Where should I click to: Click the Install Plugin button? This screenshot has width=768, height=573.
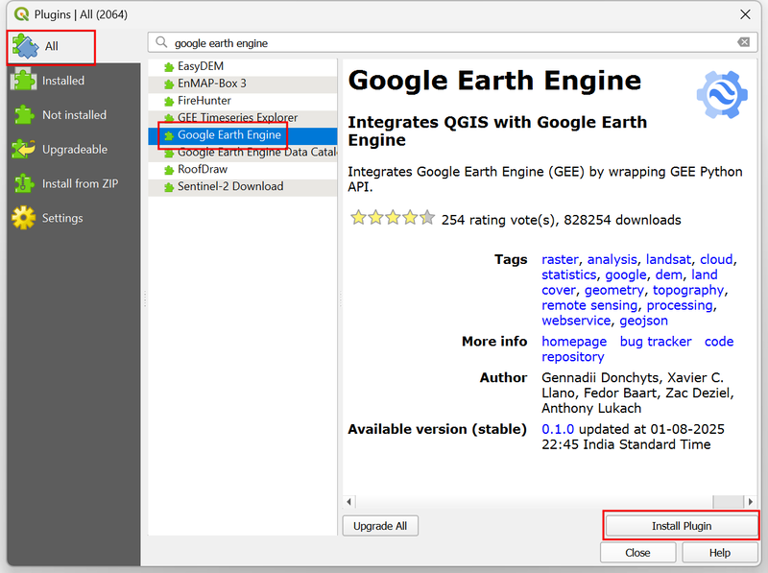[682, 526]
